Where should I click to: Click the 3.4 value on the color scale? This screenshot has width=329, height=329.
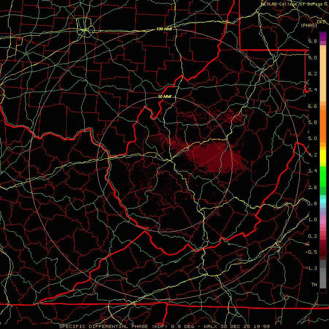point(313,171)
